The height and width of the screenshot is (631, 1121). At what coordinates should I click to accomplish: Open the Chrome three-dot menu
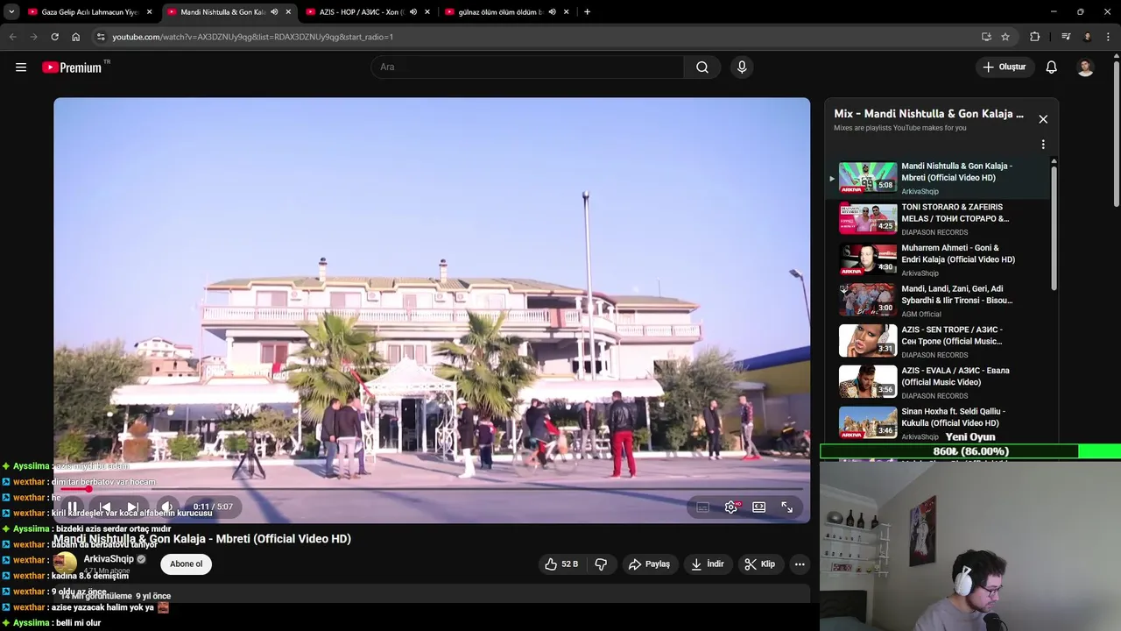pos(1109,37)
